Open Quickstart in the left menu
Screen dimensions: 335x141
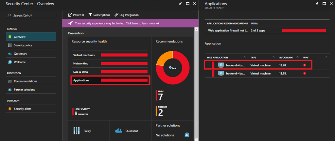31,54
